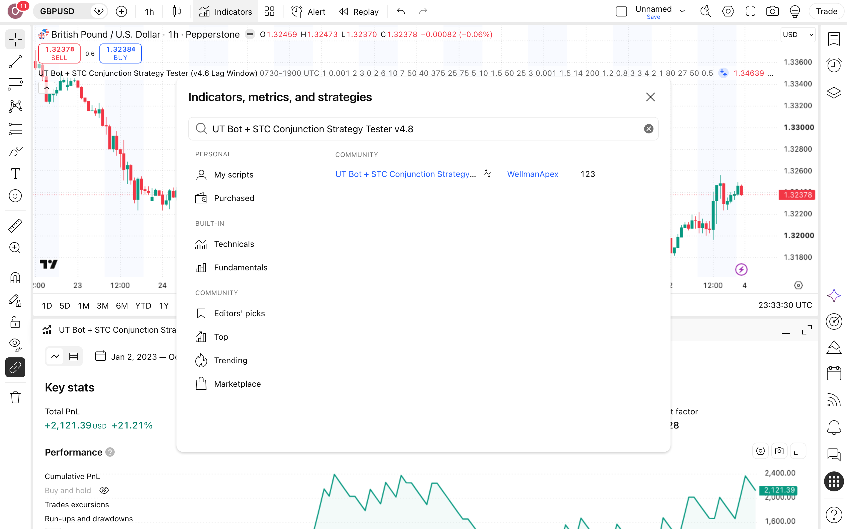
Task: Open the Fibonacci retracement tool group
Action: [15, 84]
